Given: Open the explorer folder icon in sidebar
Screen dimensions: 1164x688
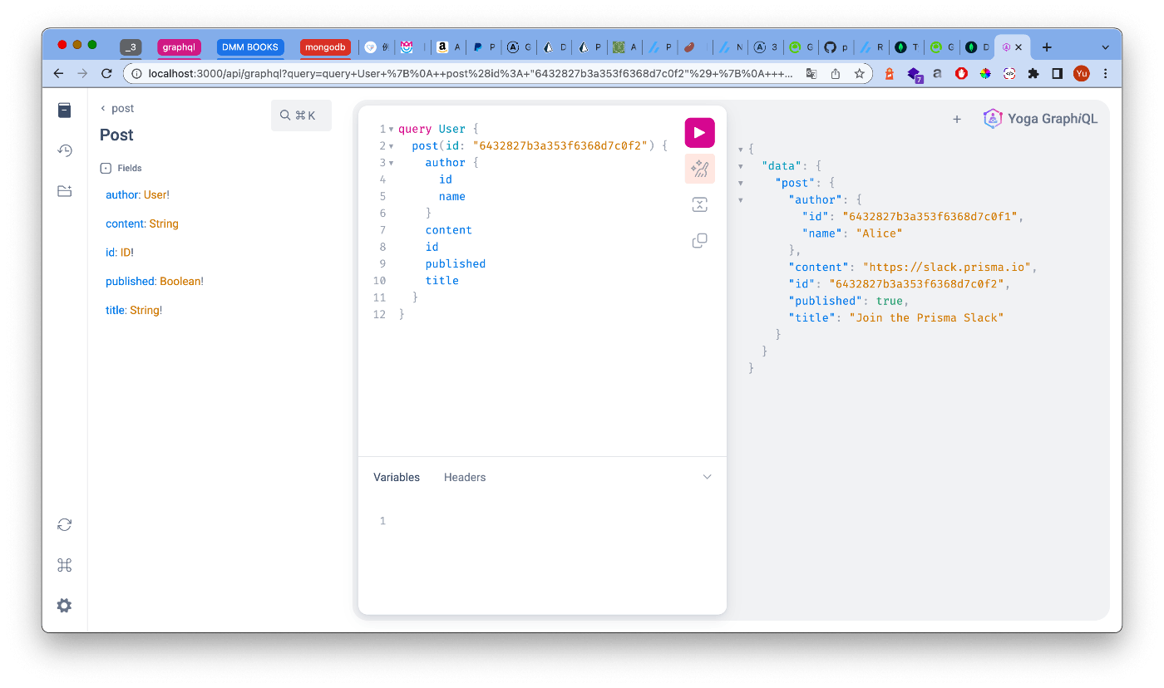Looking at the screenshot, I should (x=65, y=190).
